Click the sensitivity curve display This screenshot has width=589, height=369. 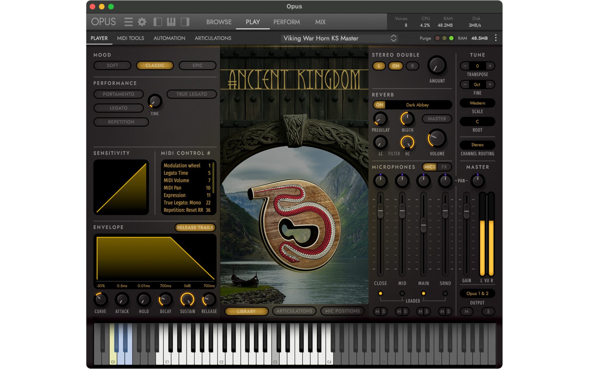point(121,187)
